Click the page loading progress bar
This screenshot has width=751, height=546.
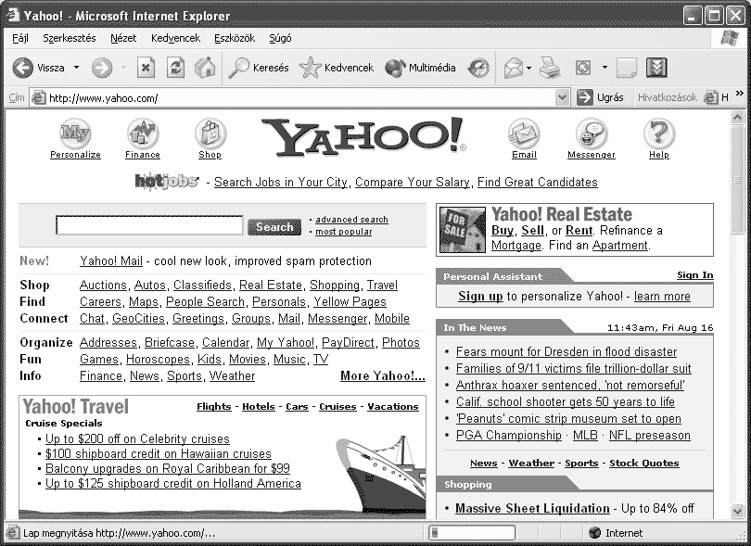click(472, 533)
